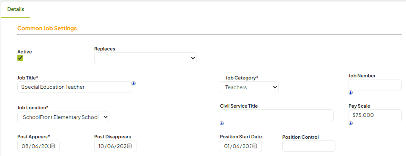
Task: Open the Replaces dropdown
Action: (x=145, y=58)
